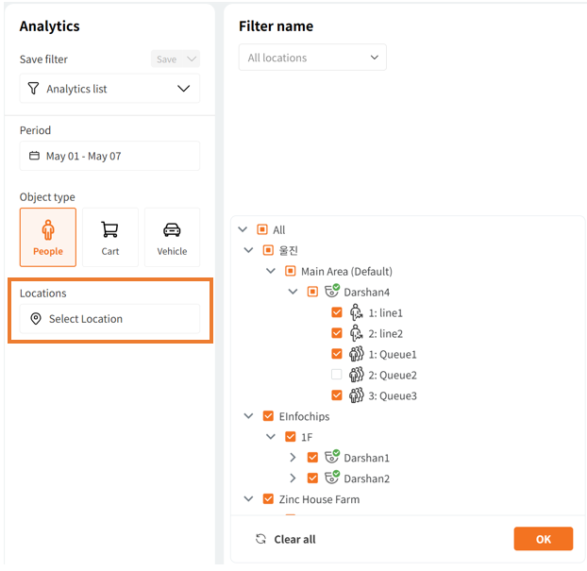Click the 1: Queue1 queue icon
Screen dimensions: 587x571
coord(356,354)
